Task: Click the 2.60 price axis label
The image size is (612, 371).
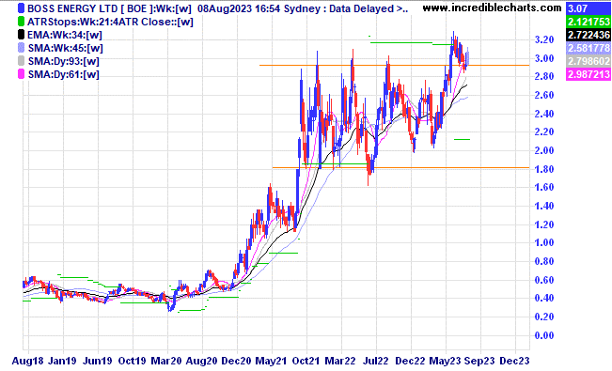Action: (x=544, y=95)
